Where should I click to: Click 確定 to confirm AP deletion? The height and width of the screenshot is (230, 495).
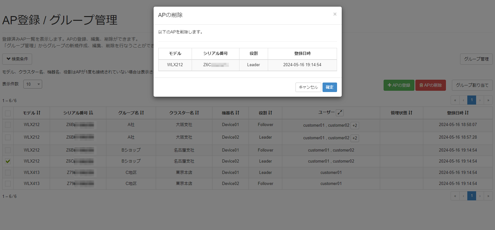point(329,87)
